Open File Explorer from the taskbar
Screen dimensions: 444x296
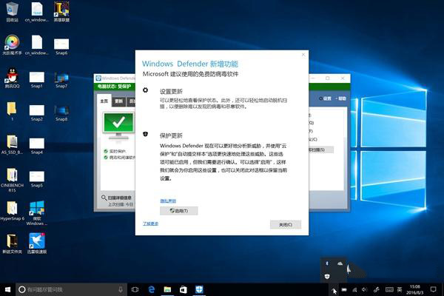167,289
